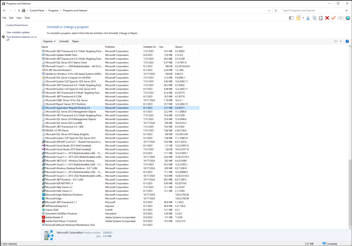Image resolution: width=352 pixels, height=246 pixels.
Task: Select Microsoft Help Viewer 2.2 row
Action: (120, 187)
